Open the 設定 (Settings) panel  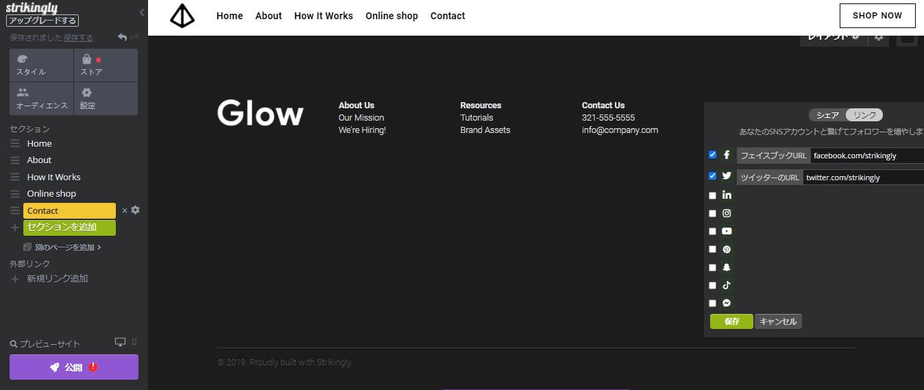106,99
